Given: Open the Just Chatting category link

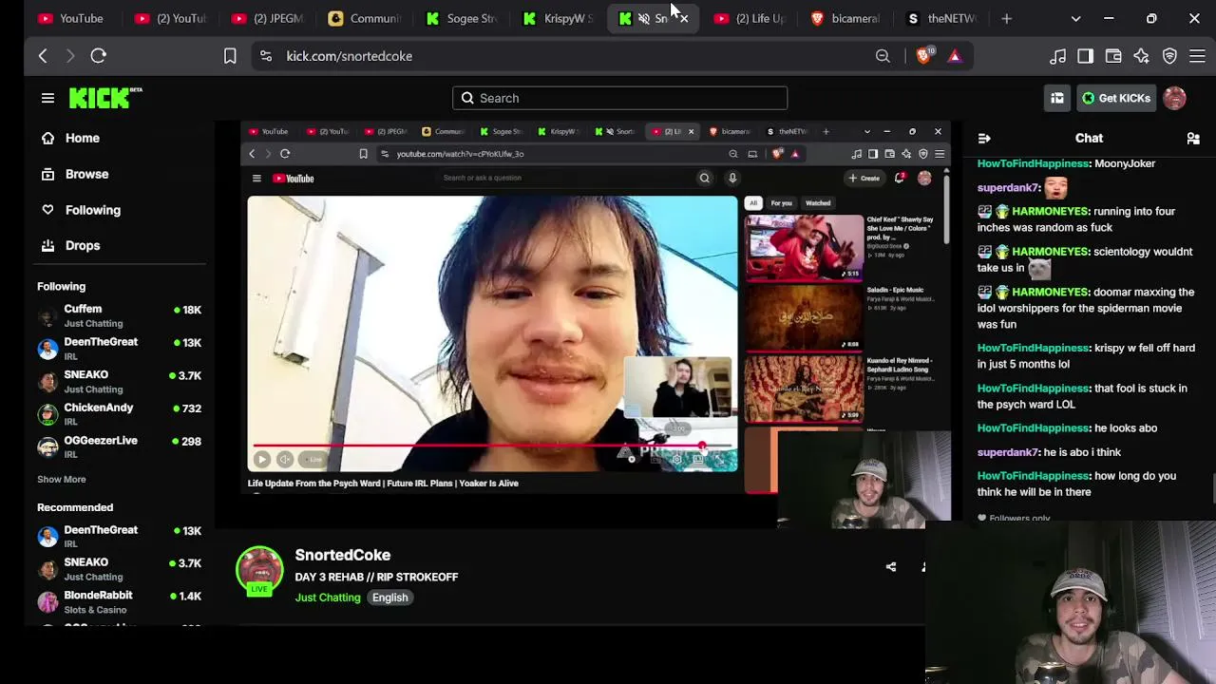Looking at the screenshot, I should pos(328,598).
